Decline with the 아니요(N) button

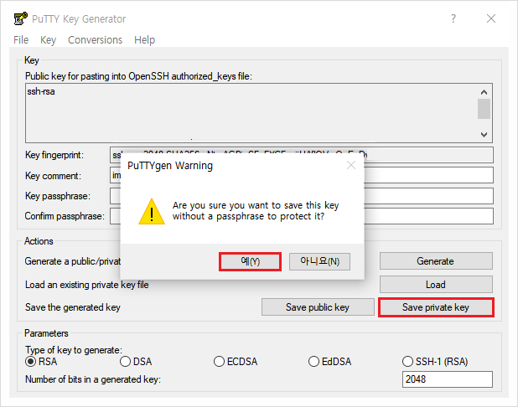pyautogui.click(x=320, y=261)
